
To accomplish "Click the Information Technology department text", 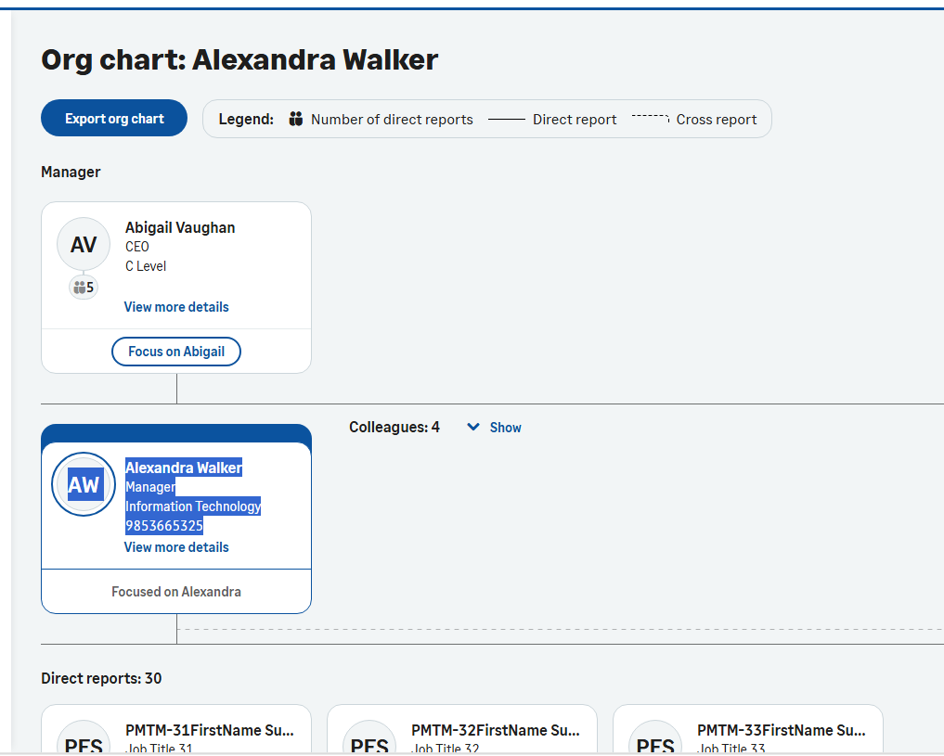I will coord(193,506).
